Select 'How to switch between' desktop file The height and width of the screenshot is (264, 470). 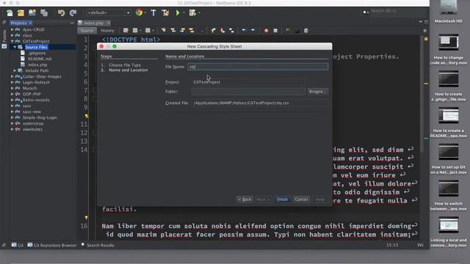click(449, 196)
